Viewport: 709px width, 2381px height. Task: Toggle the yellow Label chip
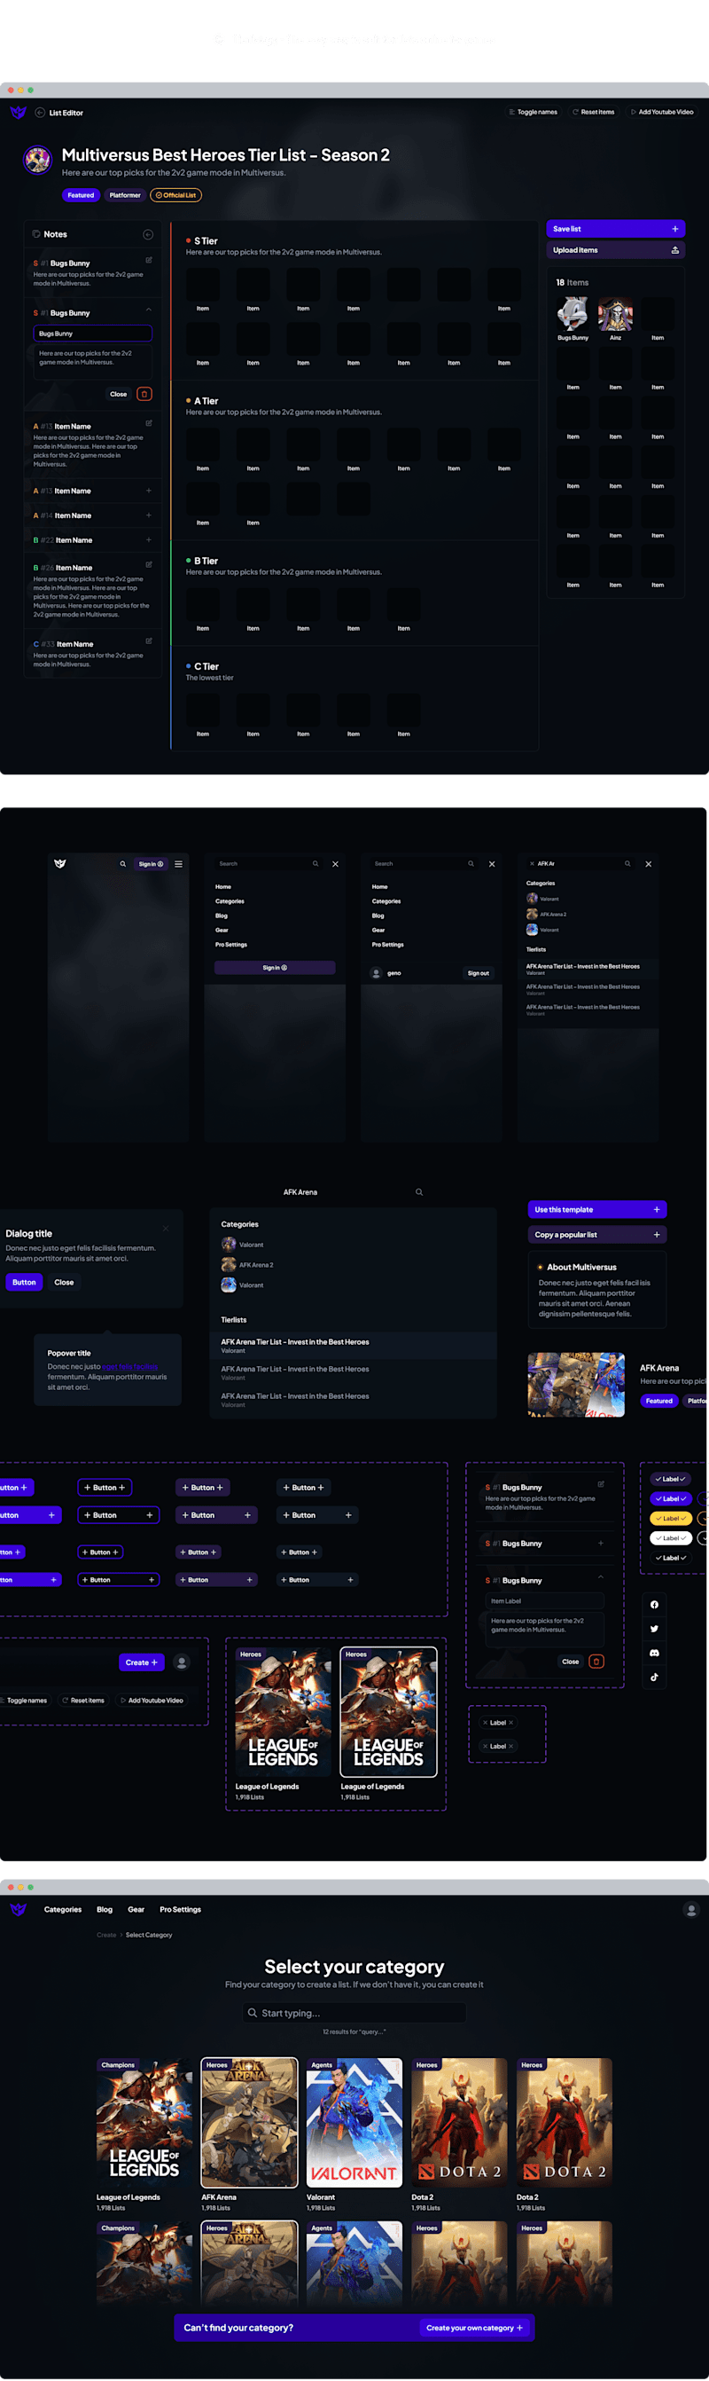pyautogui.click(x=671, y=1519)
